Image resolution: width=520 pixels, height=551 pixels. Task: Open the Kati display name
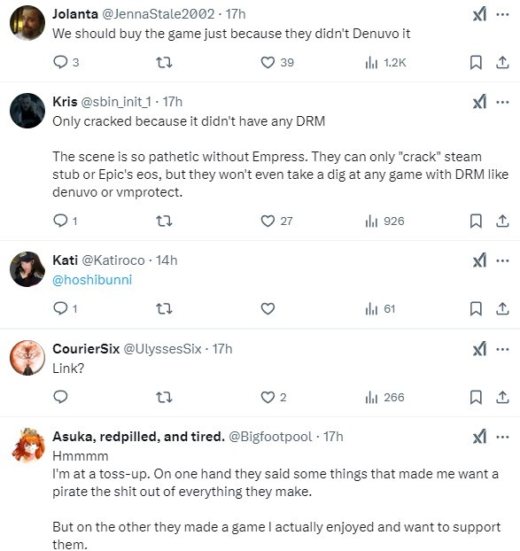[x=65, y=260]
